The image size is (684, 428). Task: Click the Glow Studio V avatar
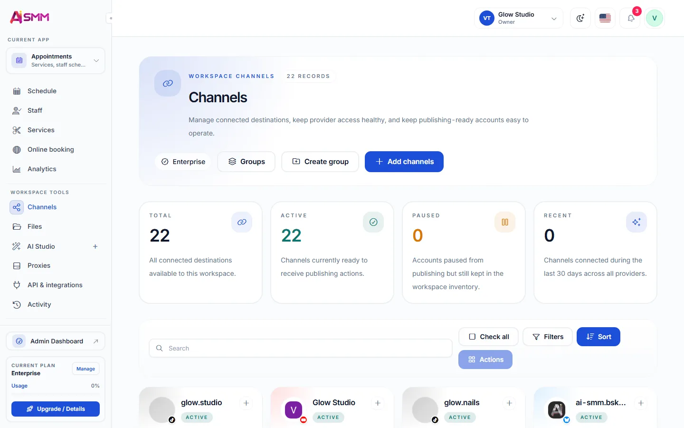pyautogui.click(x=294, y=410)
